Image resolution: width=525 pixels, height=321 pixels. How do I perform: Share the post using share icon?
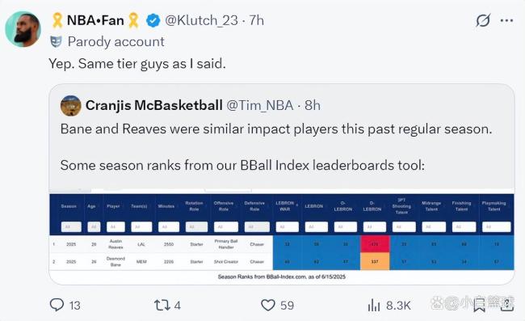507,305
